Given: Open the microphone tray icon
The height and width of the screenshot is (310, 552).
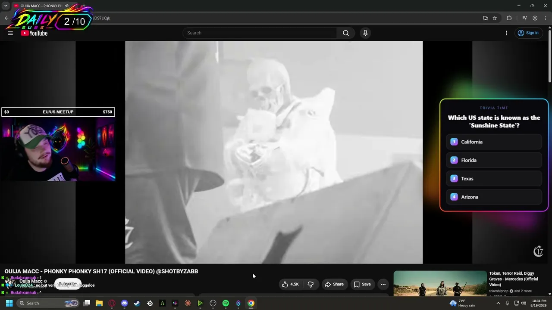Looking at the screenshot, I should coord(507,303).
